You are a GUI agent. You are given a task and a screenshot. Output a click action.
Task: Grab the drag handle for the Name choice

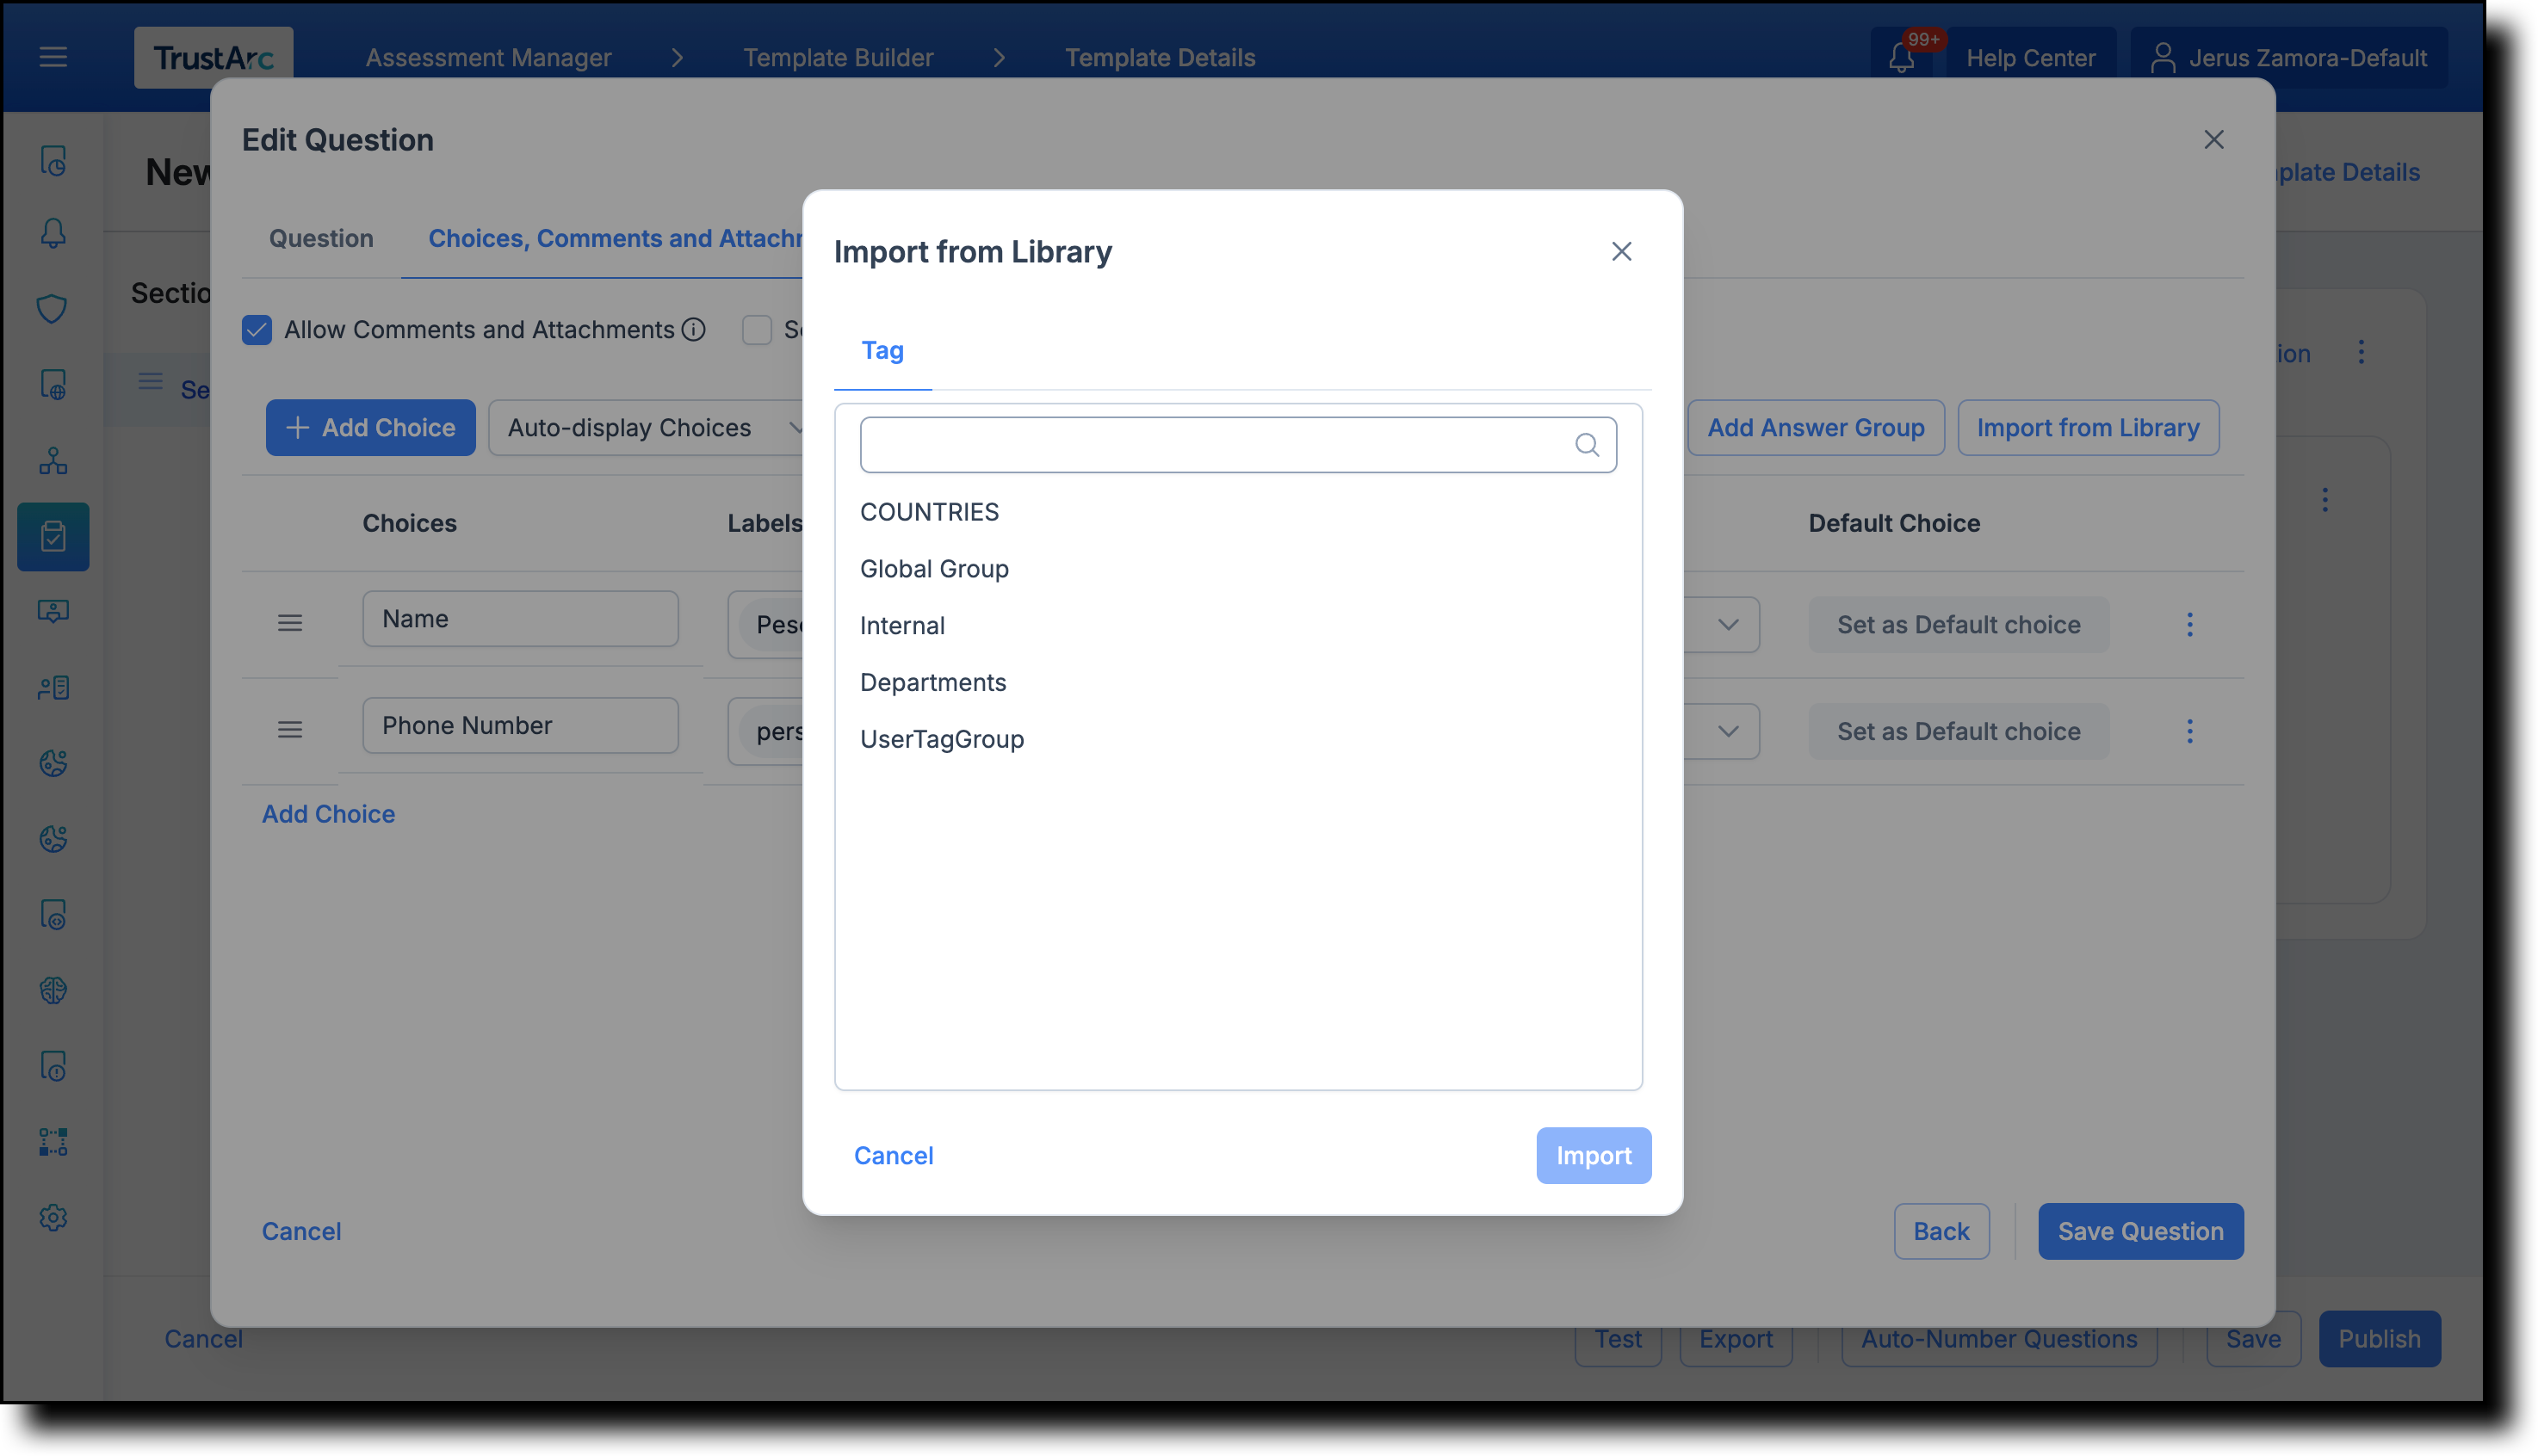coord(290,623)
